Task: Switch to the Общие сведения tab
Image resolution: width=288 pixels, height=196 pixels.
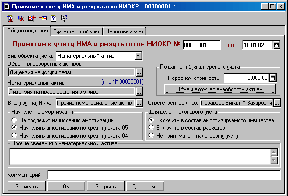Action: pos(27,31)
